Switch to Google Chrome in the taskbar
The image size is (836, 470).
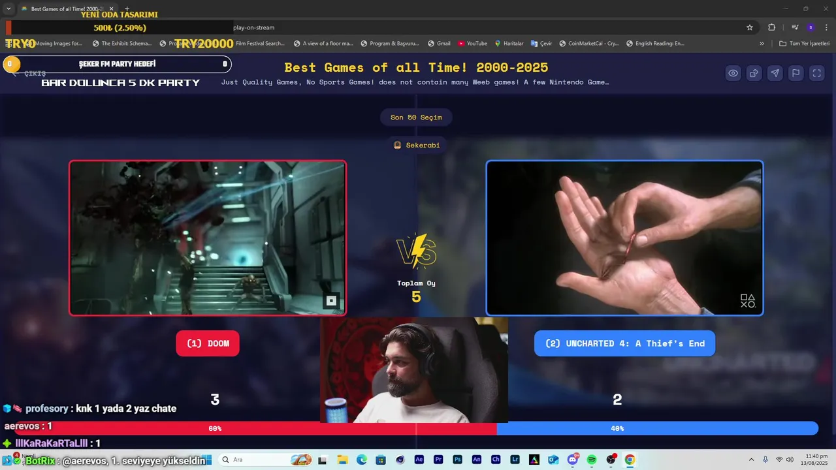(x=630, y=460)
